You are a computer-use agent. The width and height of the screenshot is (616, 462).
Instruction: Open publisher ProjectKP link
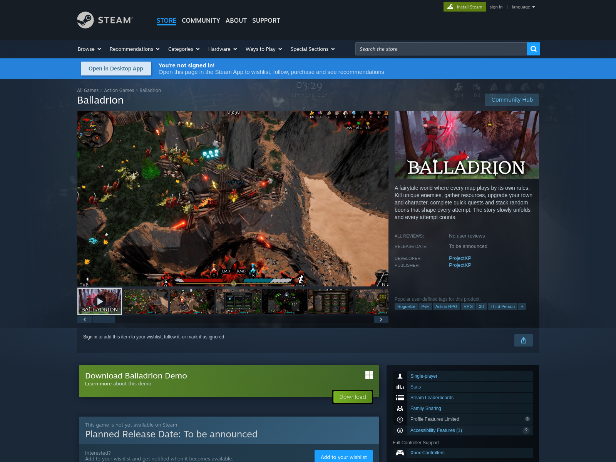pyautogui.click(x=460, y=265)
